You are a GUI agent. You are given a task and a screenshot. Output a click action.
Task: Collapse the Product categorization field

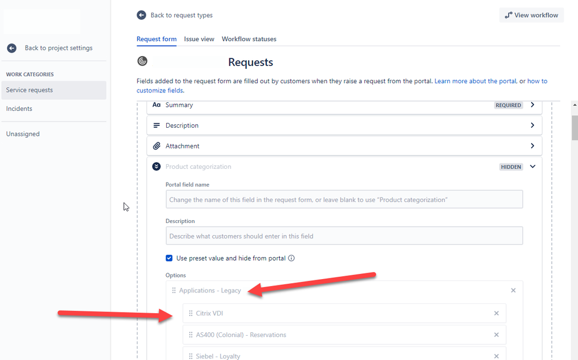(x=532, y=166)
